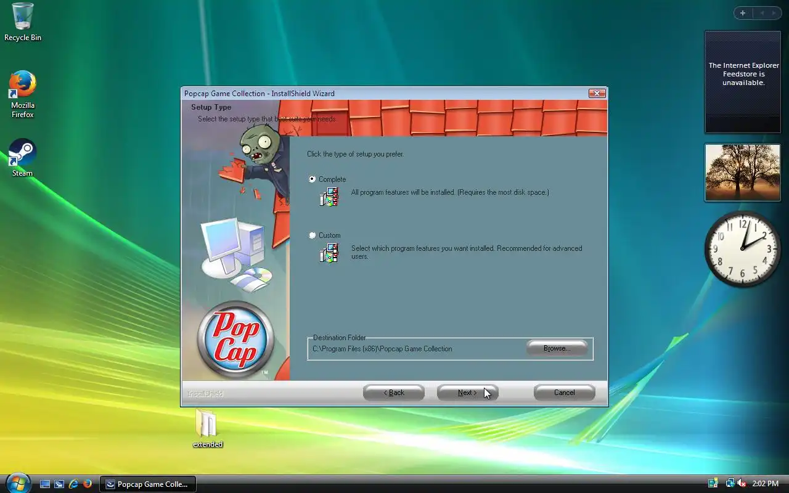The width and height of the screenshot is (789, 493).
Task: Go to previous step with Back
Action: click(394, 393)
